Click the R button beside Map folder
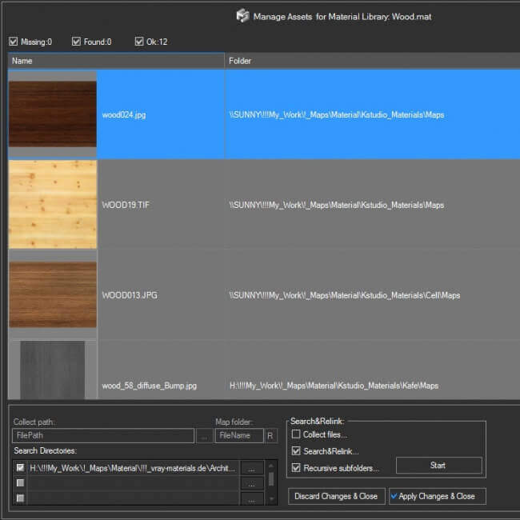Screen dimensions: 520x520 [x=271, y=436]
